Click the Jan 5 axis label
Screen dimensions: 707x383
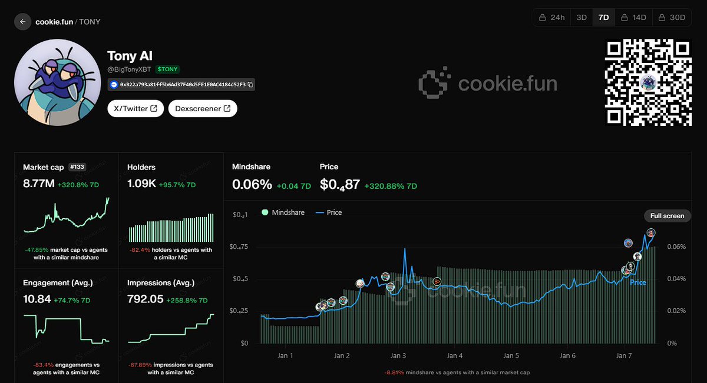click(x=511, y=355)
